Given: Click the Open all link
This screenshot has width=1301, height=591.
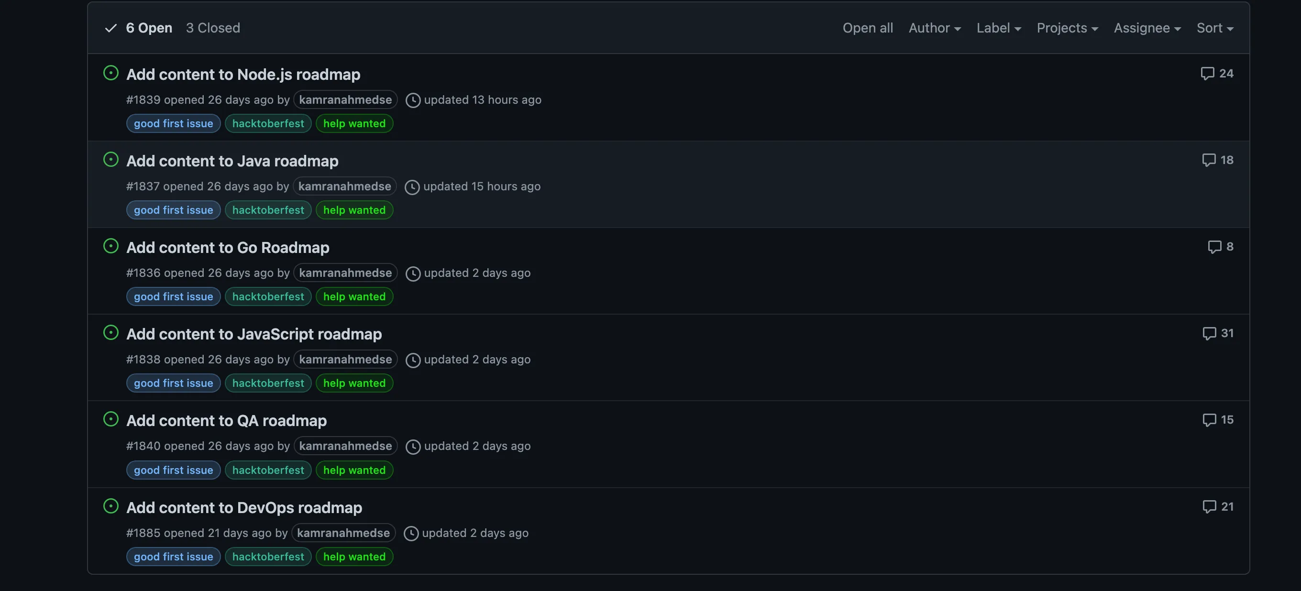Looking at the screenshot, I should tap(867, 28).
